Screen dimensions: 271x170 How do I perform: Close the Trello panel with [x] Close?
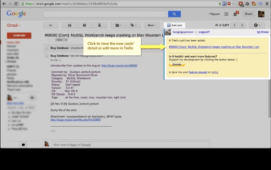[263, 32]
